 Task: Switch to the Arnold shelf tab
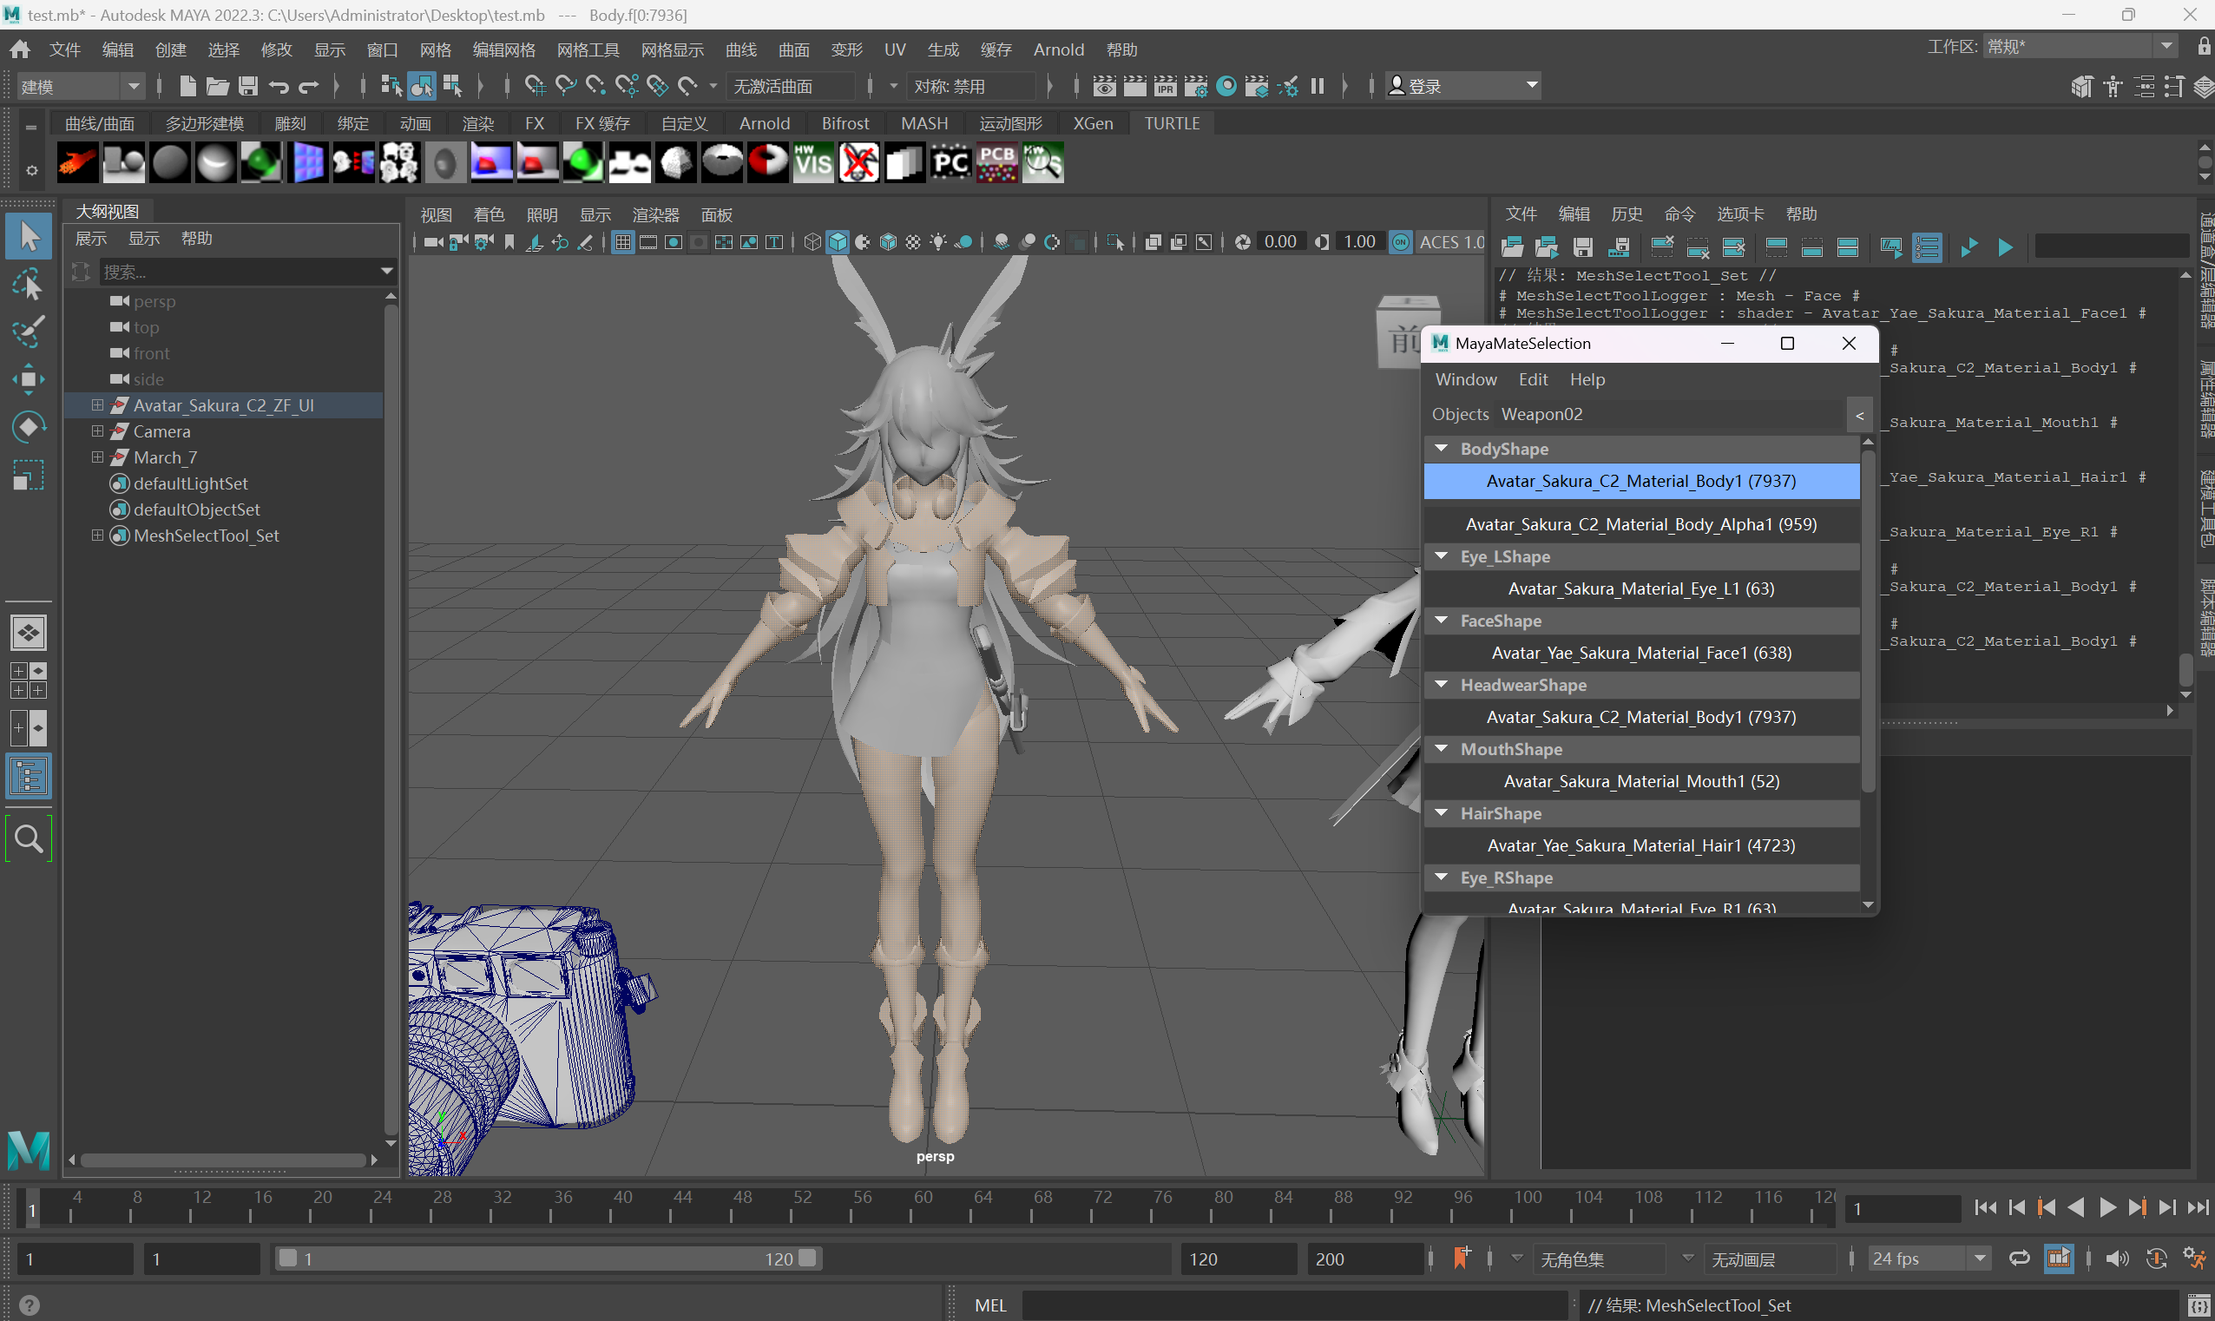(764, 124)
